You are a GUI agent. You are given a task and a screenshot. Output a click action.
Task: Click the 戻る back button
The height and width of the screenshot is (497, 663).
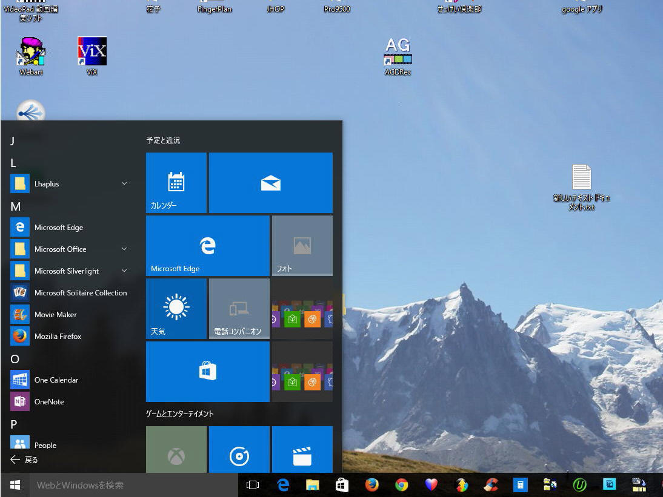24,459
